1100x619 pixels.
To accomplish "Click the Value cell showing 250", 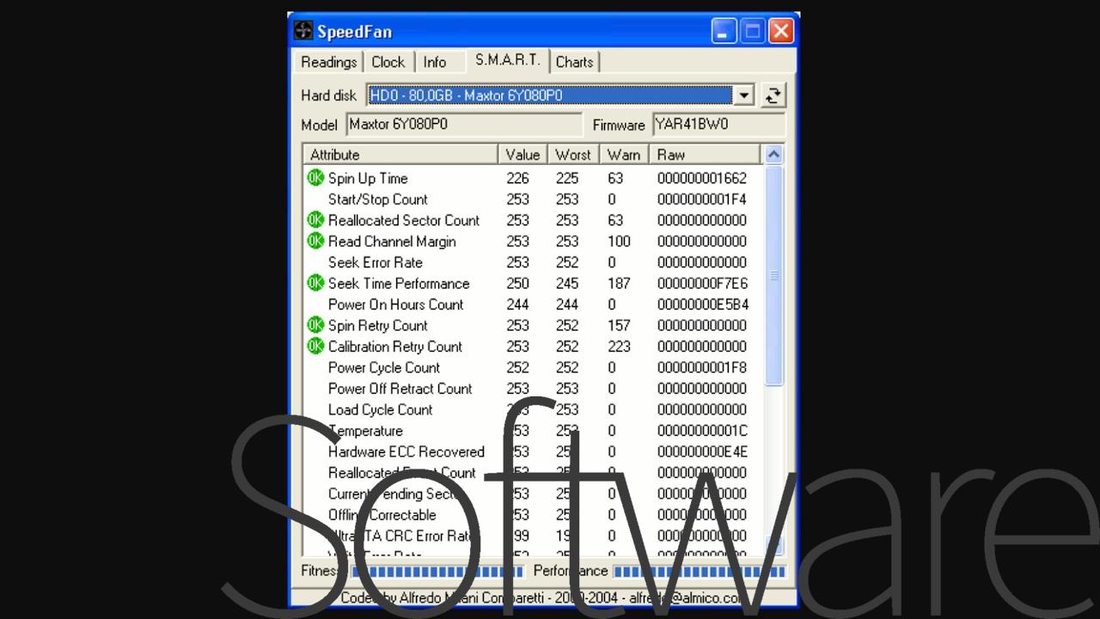I will (517, 284).
